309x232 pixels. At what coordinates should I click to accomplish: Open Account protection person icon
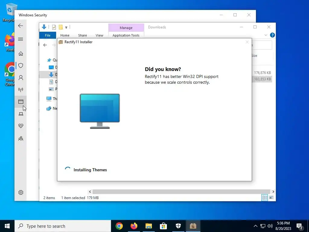click(x=21, y=78)
